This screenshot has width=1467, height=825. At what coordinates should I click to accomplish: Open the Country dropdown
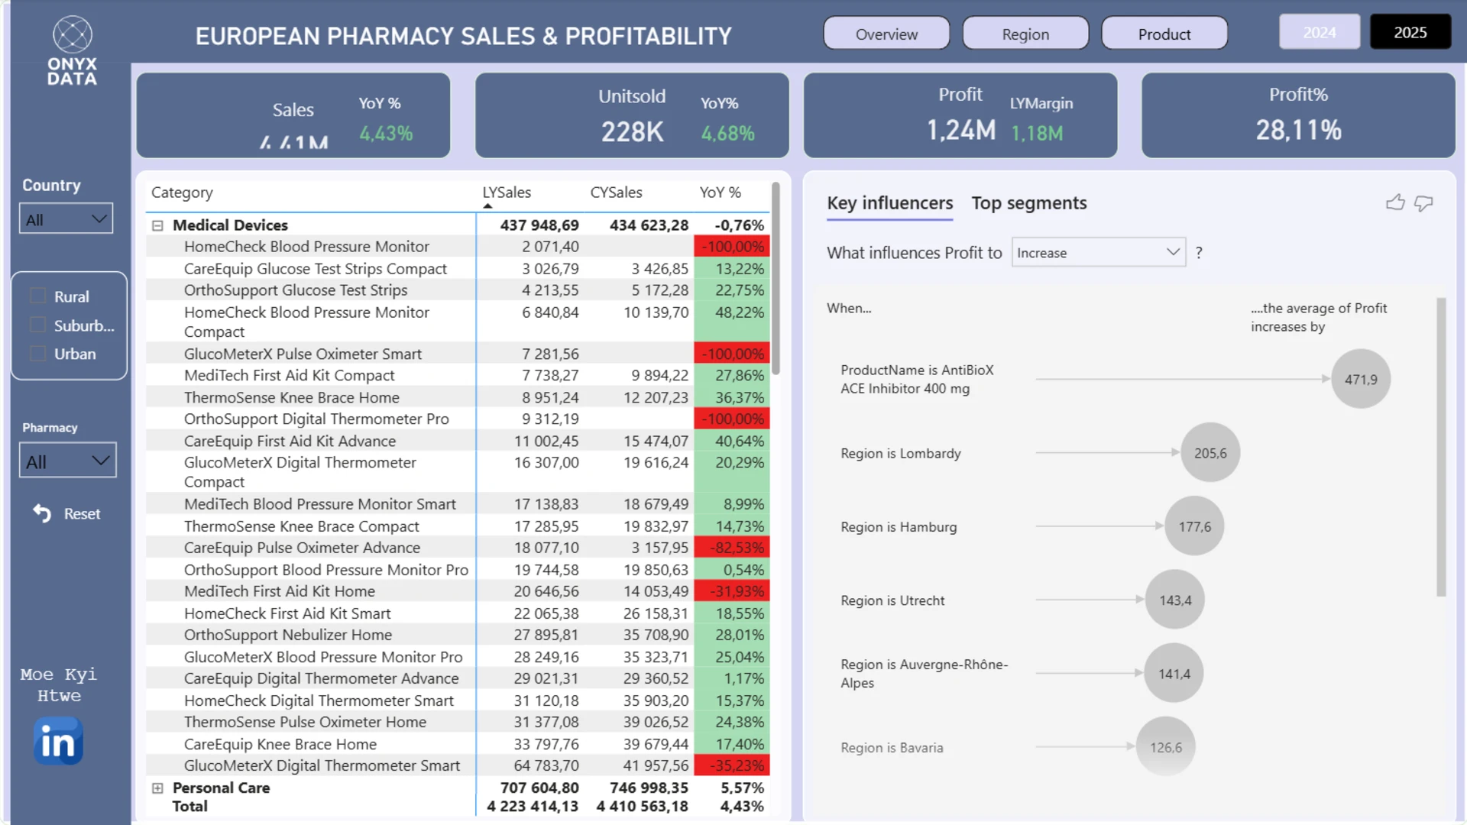[x=66, y=219]
